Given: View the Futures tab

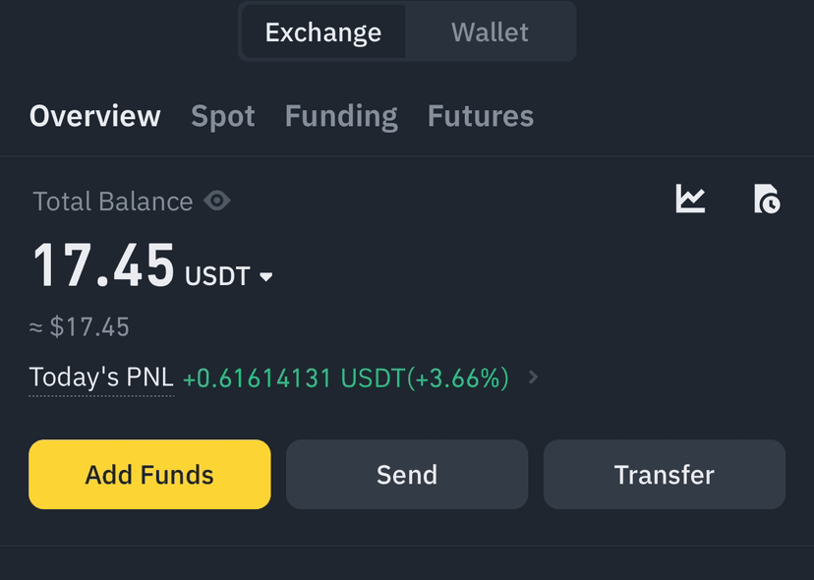Looking at the screenshot, I should [480, 116].
